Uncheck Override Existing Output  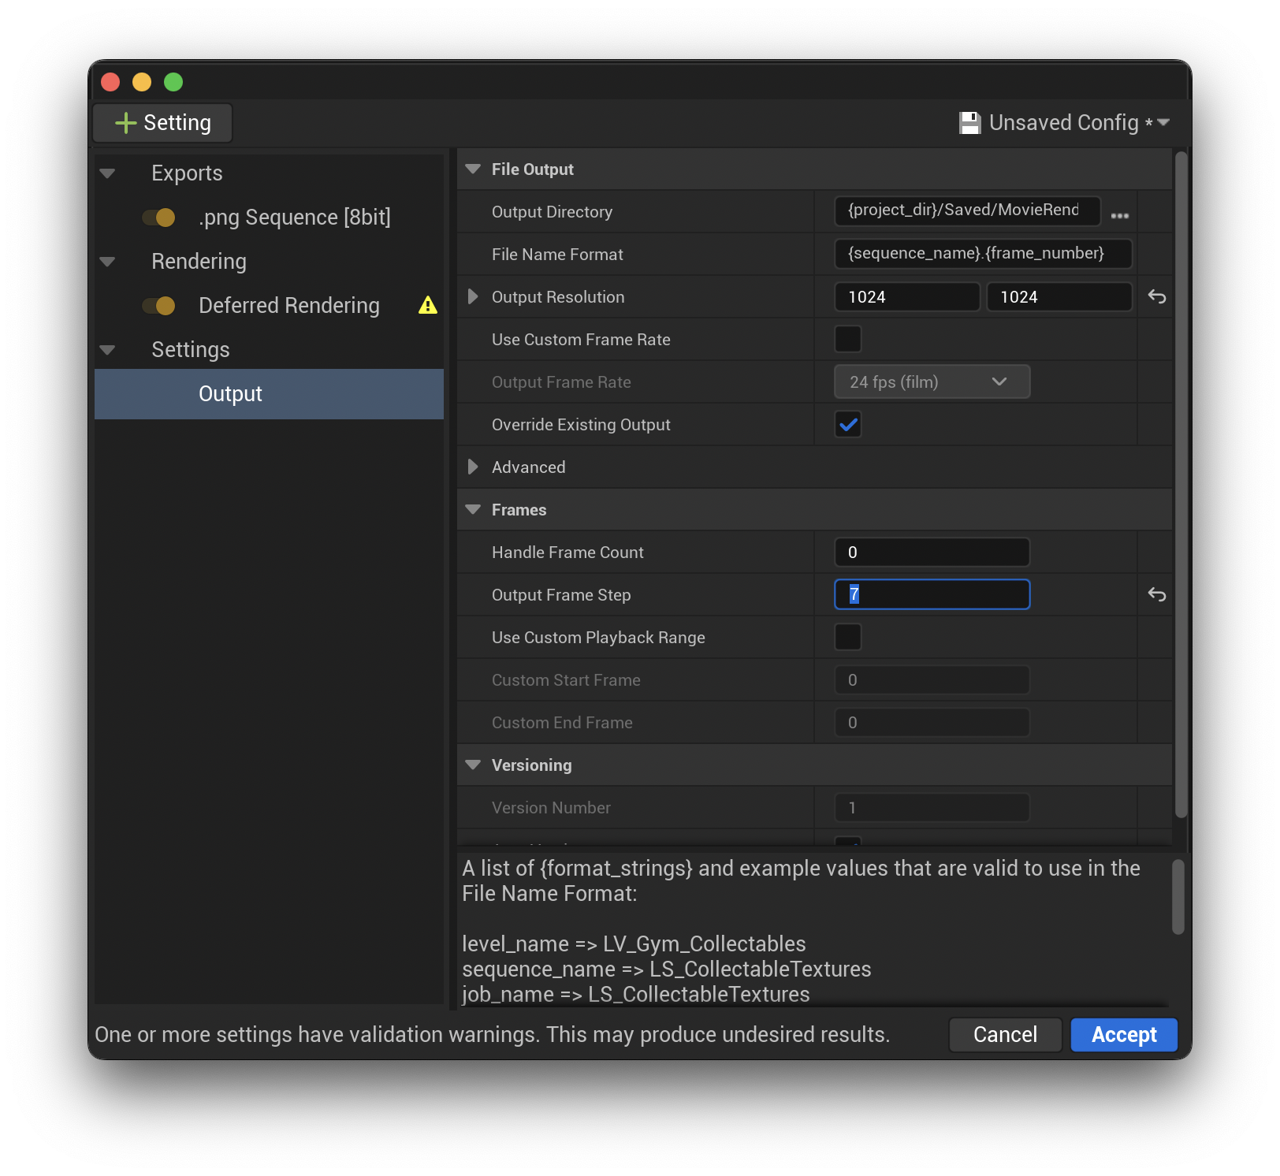847,424
